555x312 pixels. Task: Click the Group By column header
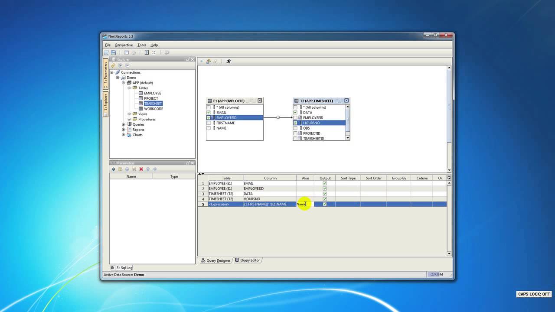(x=399, y=178)
